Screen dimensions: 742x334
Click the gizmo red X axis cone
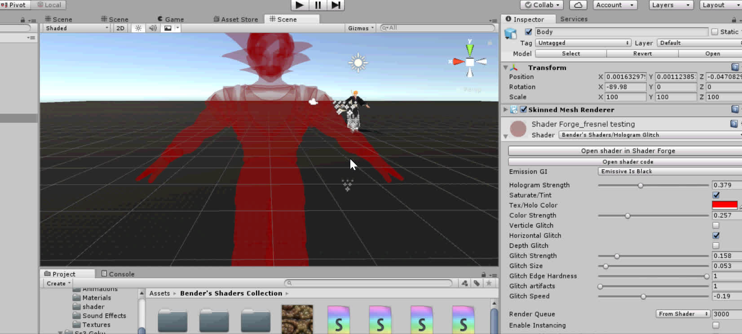pyautogui.click(x=458, y=62)
